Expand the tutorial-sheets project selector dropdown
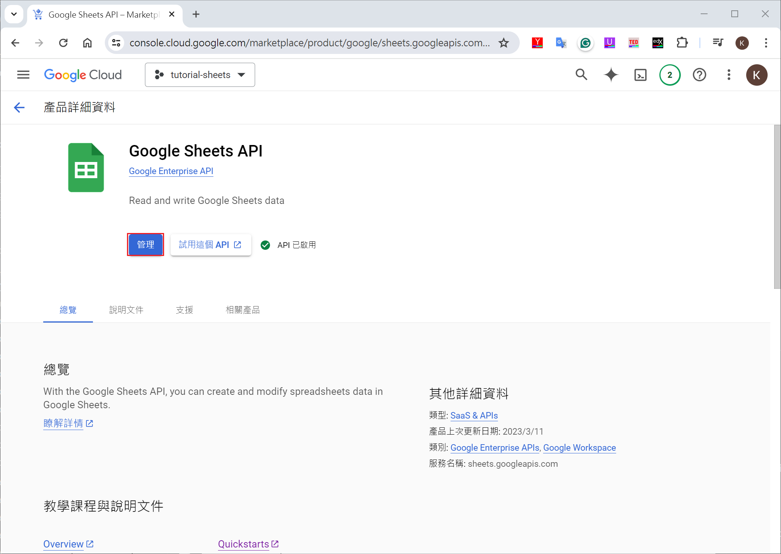The height and width of the screenshot is (554, 781). [200, 75]
